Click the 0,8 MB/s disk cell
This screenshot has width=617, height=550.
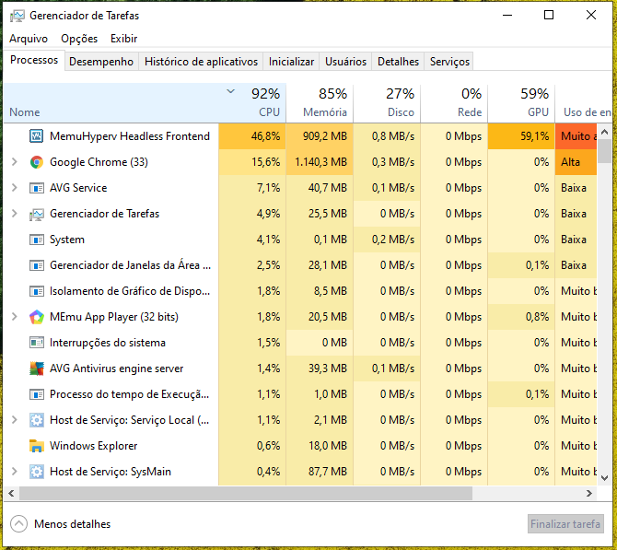(387, 136)
